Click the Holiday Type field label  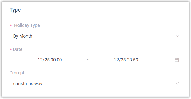[x=27, y=25]
